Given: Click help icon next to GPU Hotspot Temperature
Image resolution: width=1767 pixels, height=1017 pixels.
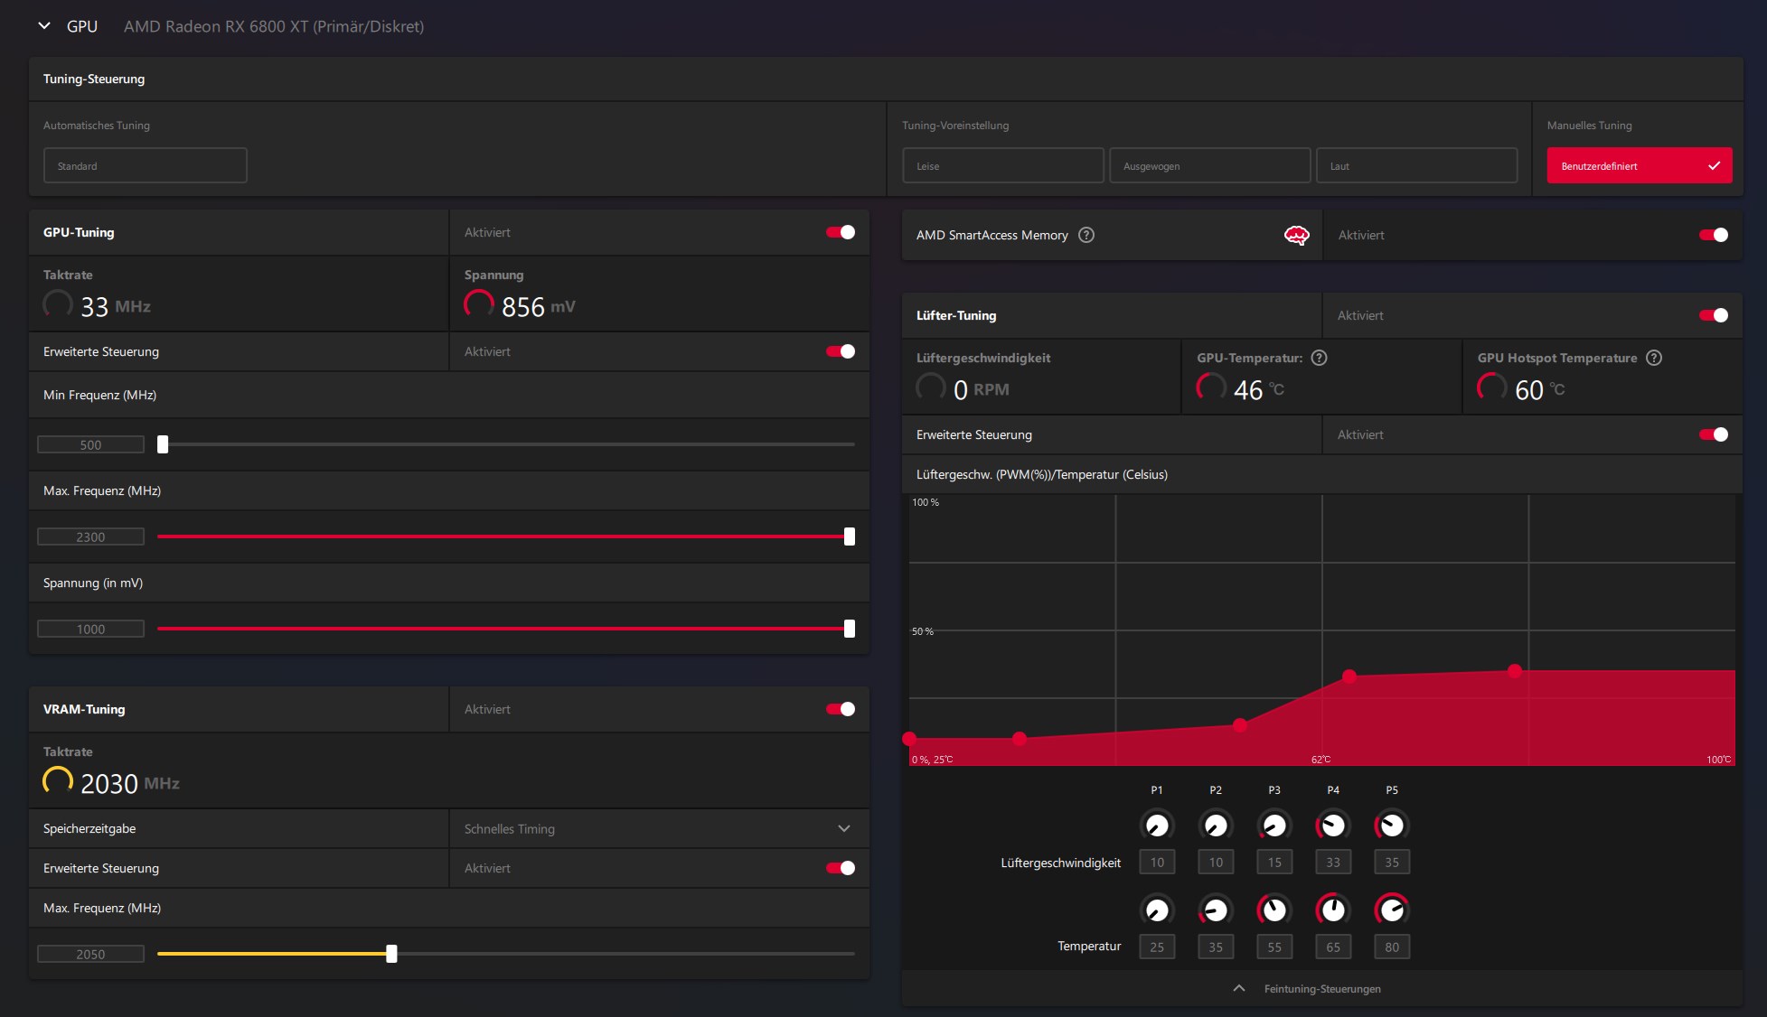Looking at the screenshot, I should pos(1653,358).
